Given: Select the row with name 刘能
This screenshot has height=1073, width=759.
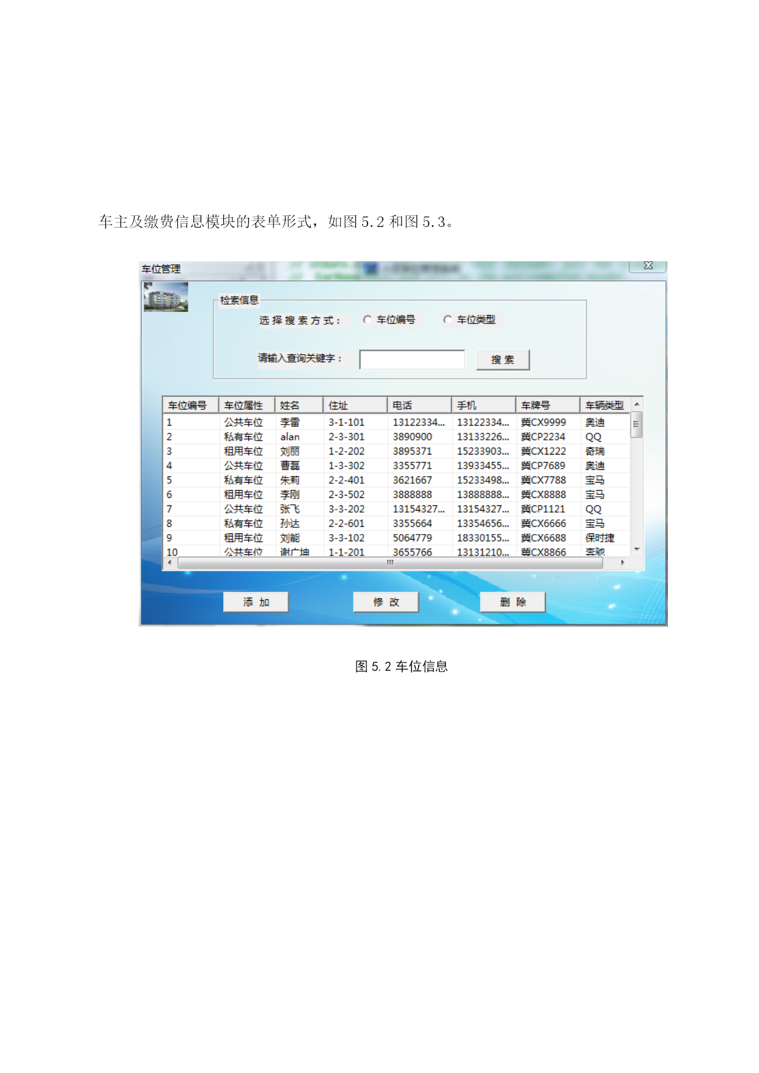Looking at the screenshot, I should pyautogui.click(x=396, y=538).
